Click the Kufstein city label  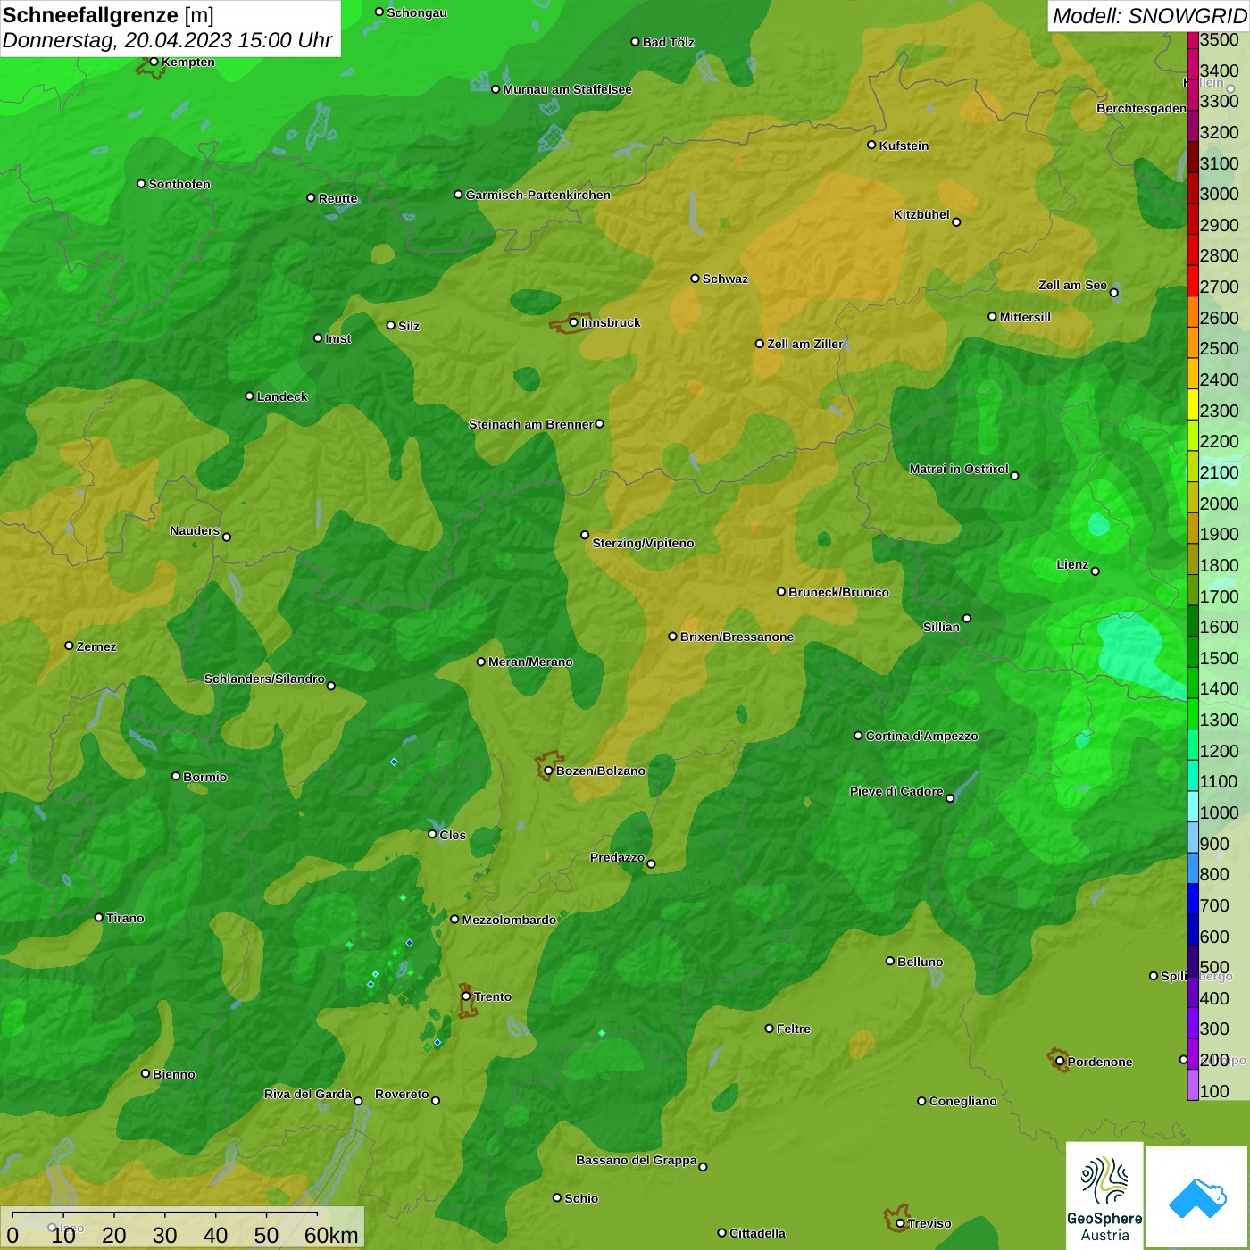pos(904,146)
